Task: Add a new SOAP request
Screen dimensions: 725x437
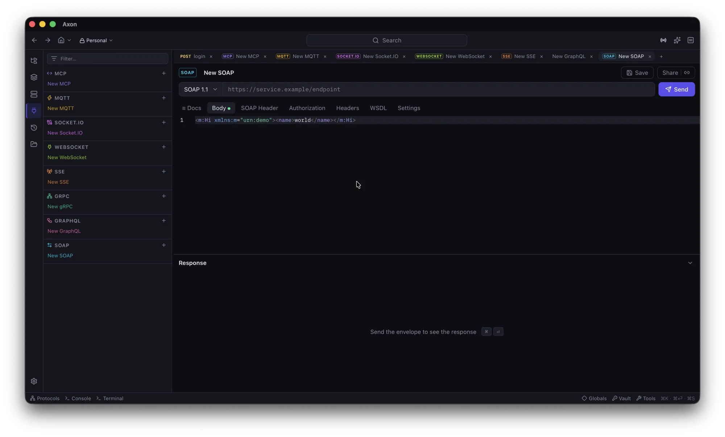Action: click(x=164, y=245)
